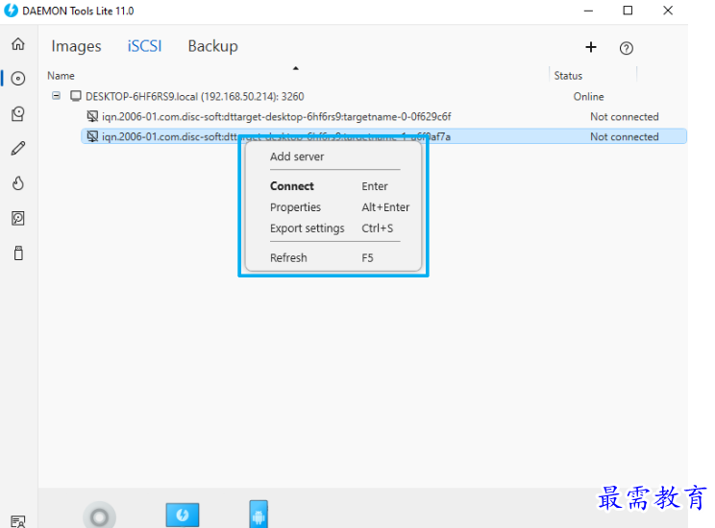Open the Images disc icon in sidebar
715x528 pixels.
(x=18, y=79)
